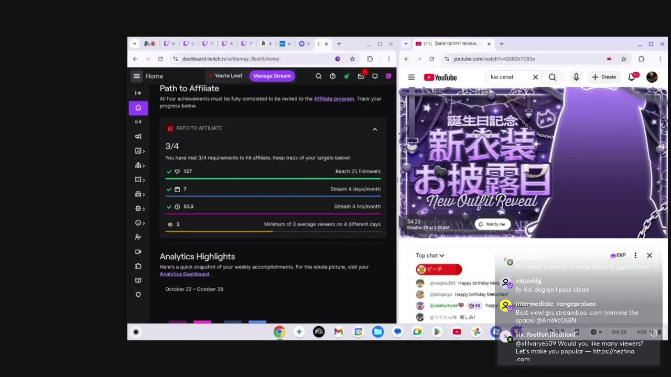Go back in the Twitch browser window
This screenshot has width=671, height=377.
135,59
